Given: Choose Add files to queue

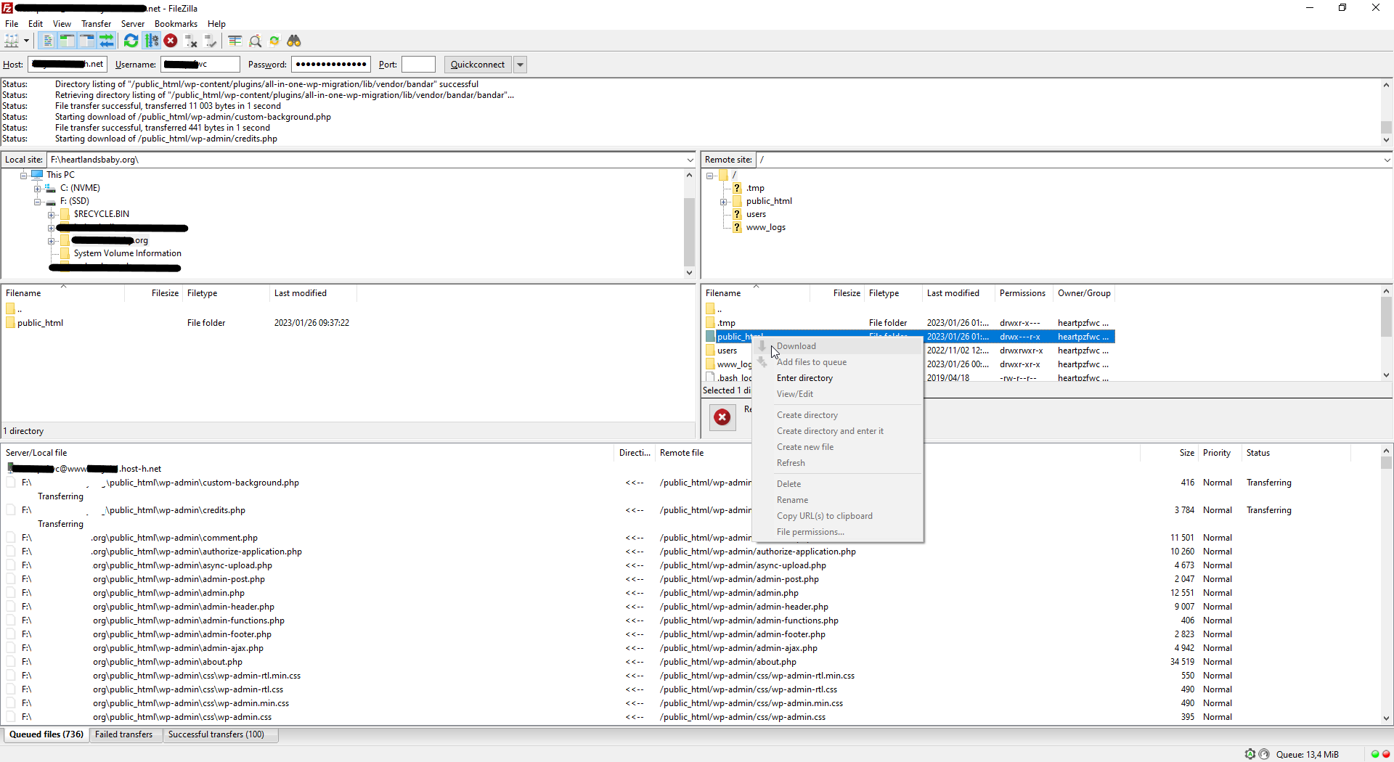Looking at the screenshot, I should click(838, 362).
